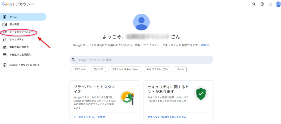The image size is (281, 124).
Task: Click the お支払いと定期購入 card icon
Action: pos(5,55)
